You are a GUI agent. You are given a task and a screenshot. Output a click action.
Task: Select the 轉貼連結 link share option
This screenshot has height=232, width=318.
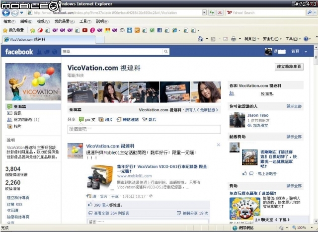click(x=128, y=119)
